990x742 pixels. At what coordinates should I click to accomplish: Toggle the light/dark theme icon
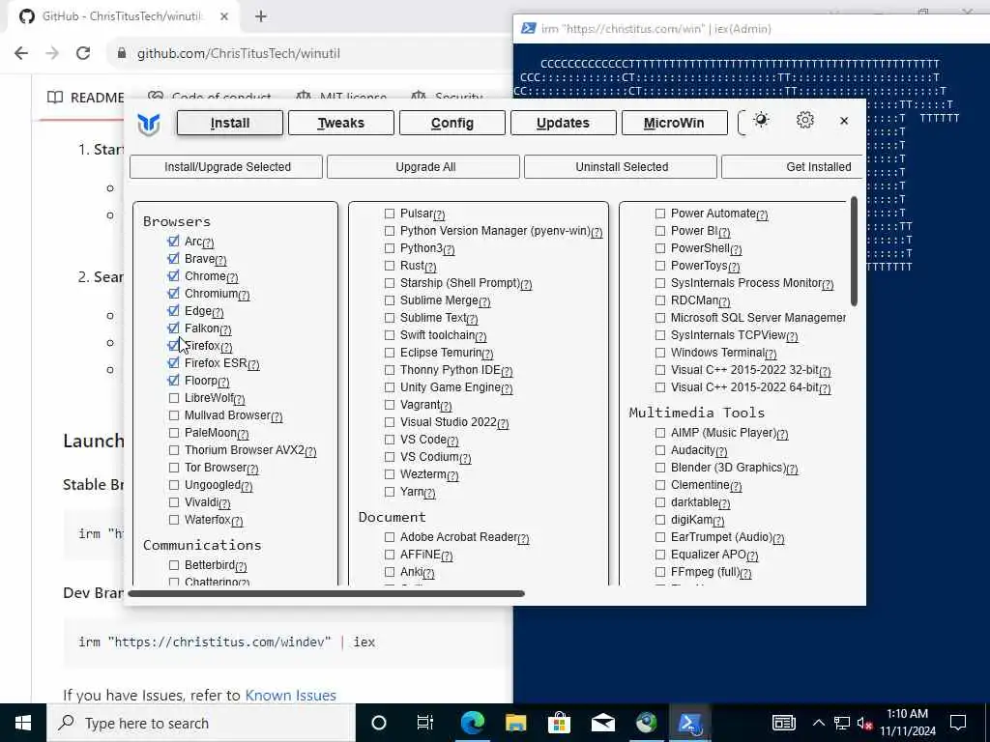click(x=761, y=120)
